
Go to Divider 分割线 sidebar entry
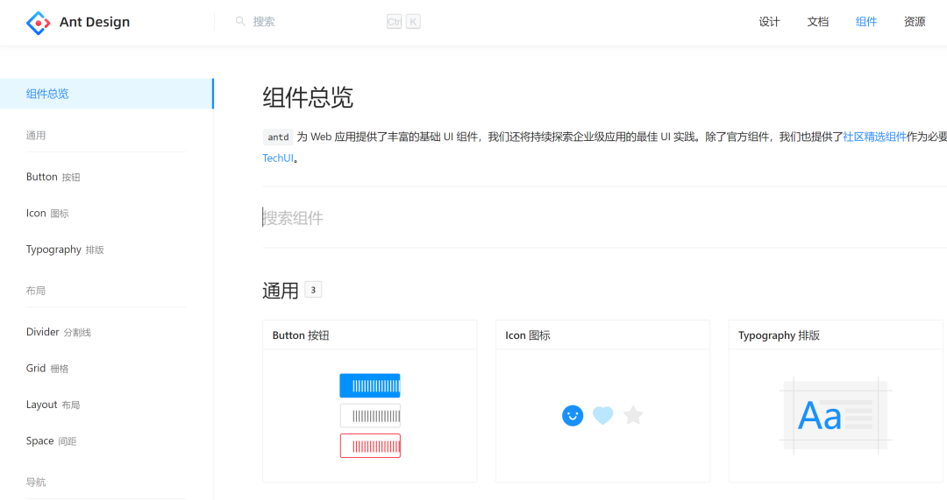(x=58, y=332)
